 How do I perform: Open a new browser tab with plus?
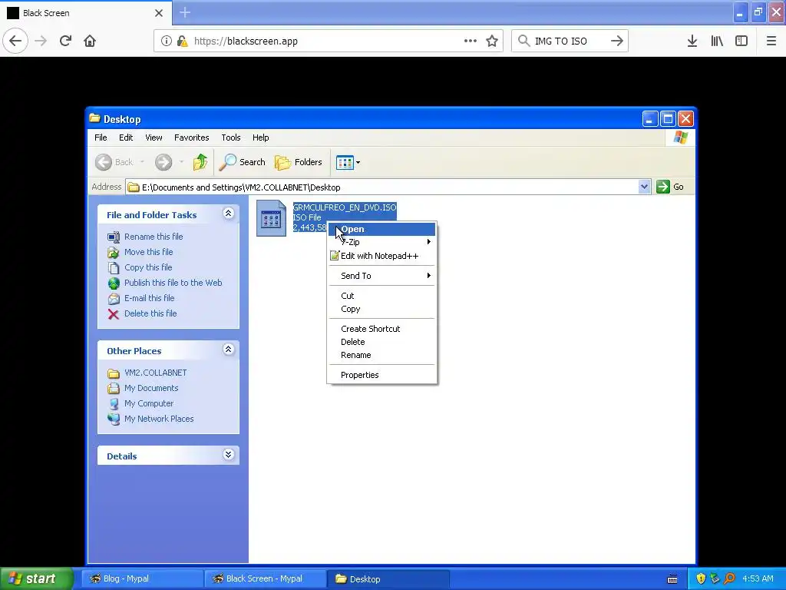[x=185, y=12]
